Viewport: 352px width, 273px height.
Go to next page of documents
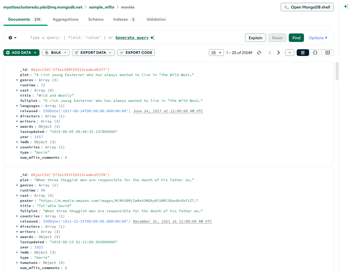click(x=279, y=53)
